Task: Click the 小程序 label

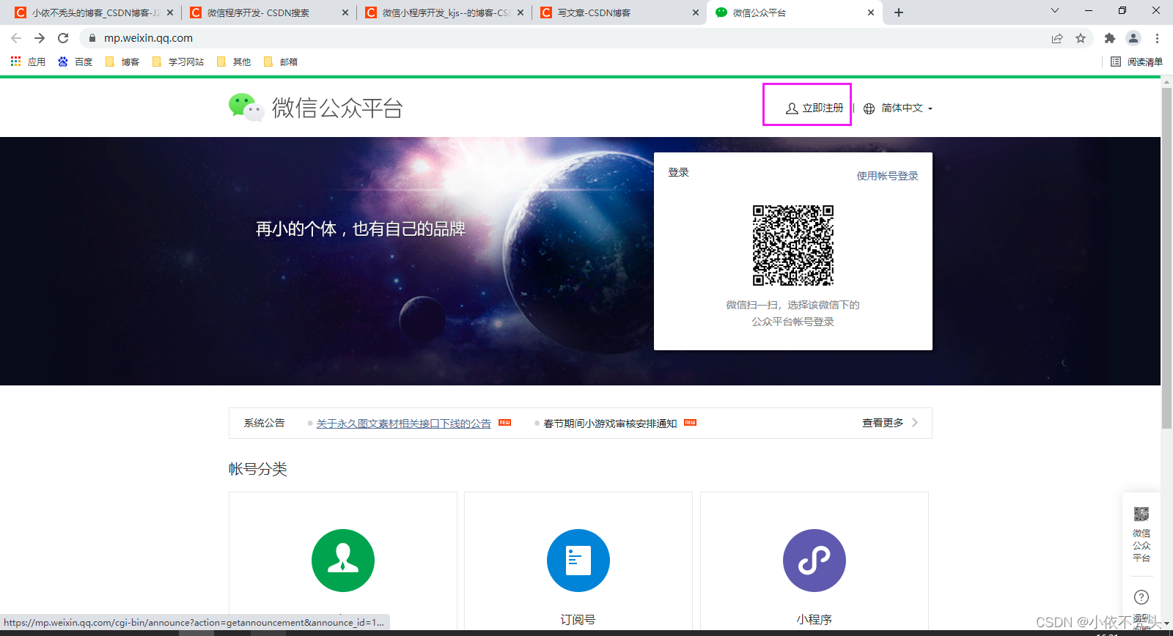Action: [815, 620]
